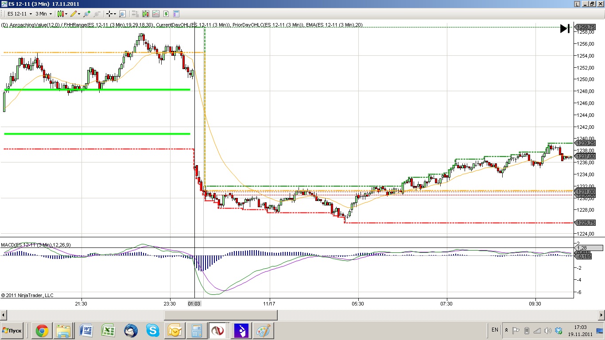Click the 07:30 time axis label

[x=446, y=304]
